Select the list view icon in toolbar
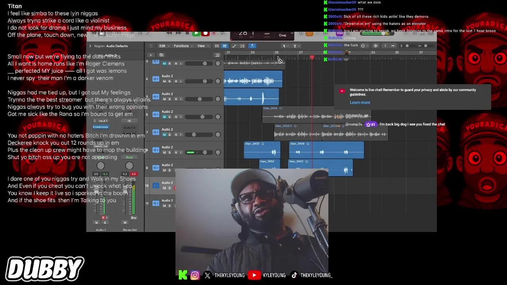The image size is (507, 285). click(224, 46)
